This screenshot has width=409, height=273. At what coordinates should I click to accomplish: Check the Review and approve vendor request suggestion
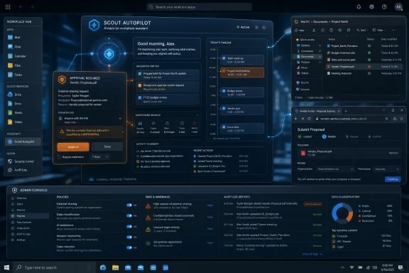click(140, 86)
